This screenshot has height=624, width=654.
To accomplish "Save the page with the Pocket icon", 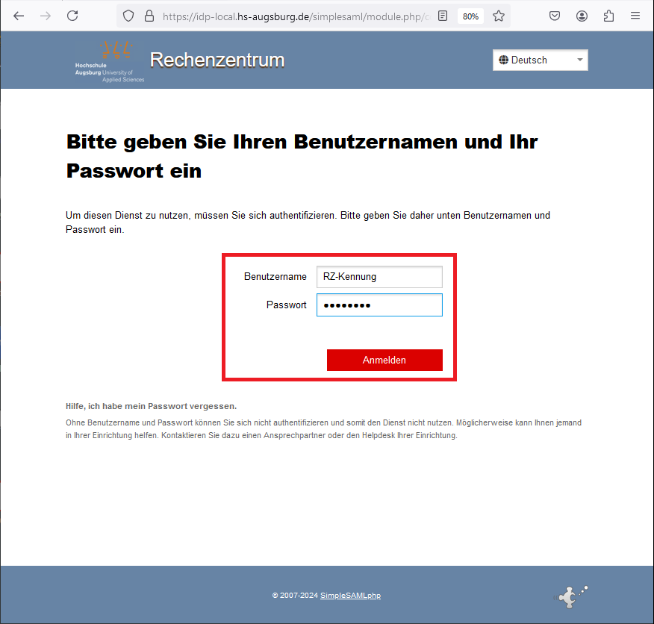I will click(555, 15).
